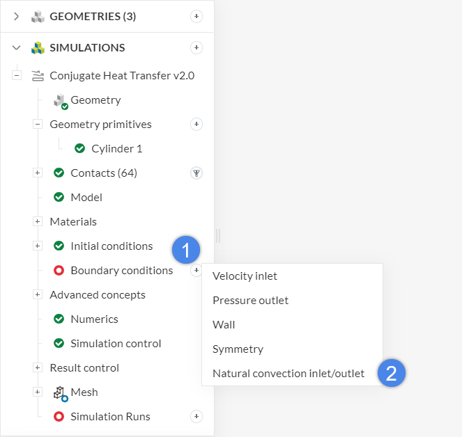The height and width of the screenshot is (437, 462).
Task: Expand the Geometries section
Action: point(17,16)
